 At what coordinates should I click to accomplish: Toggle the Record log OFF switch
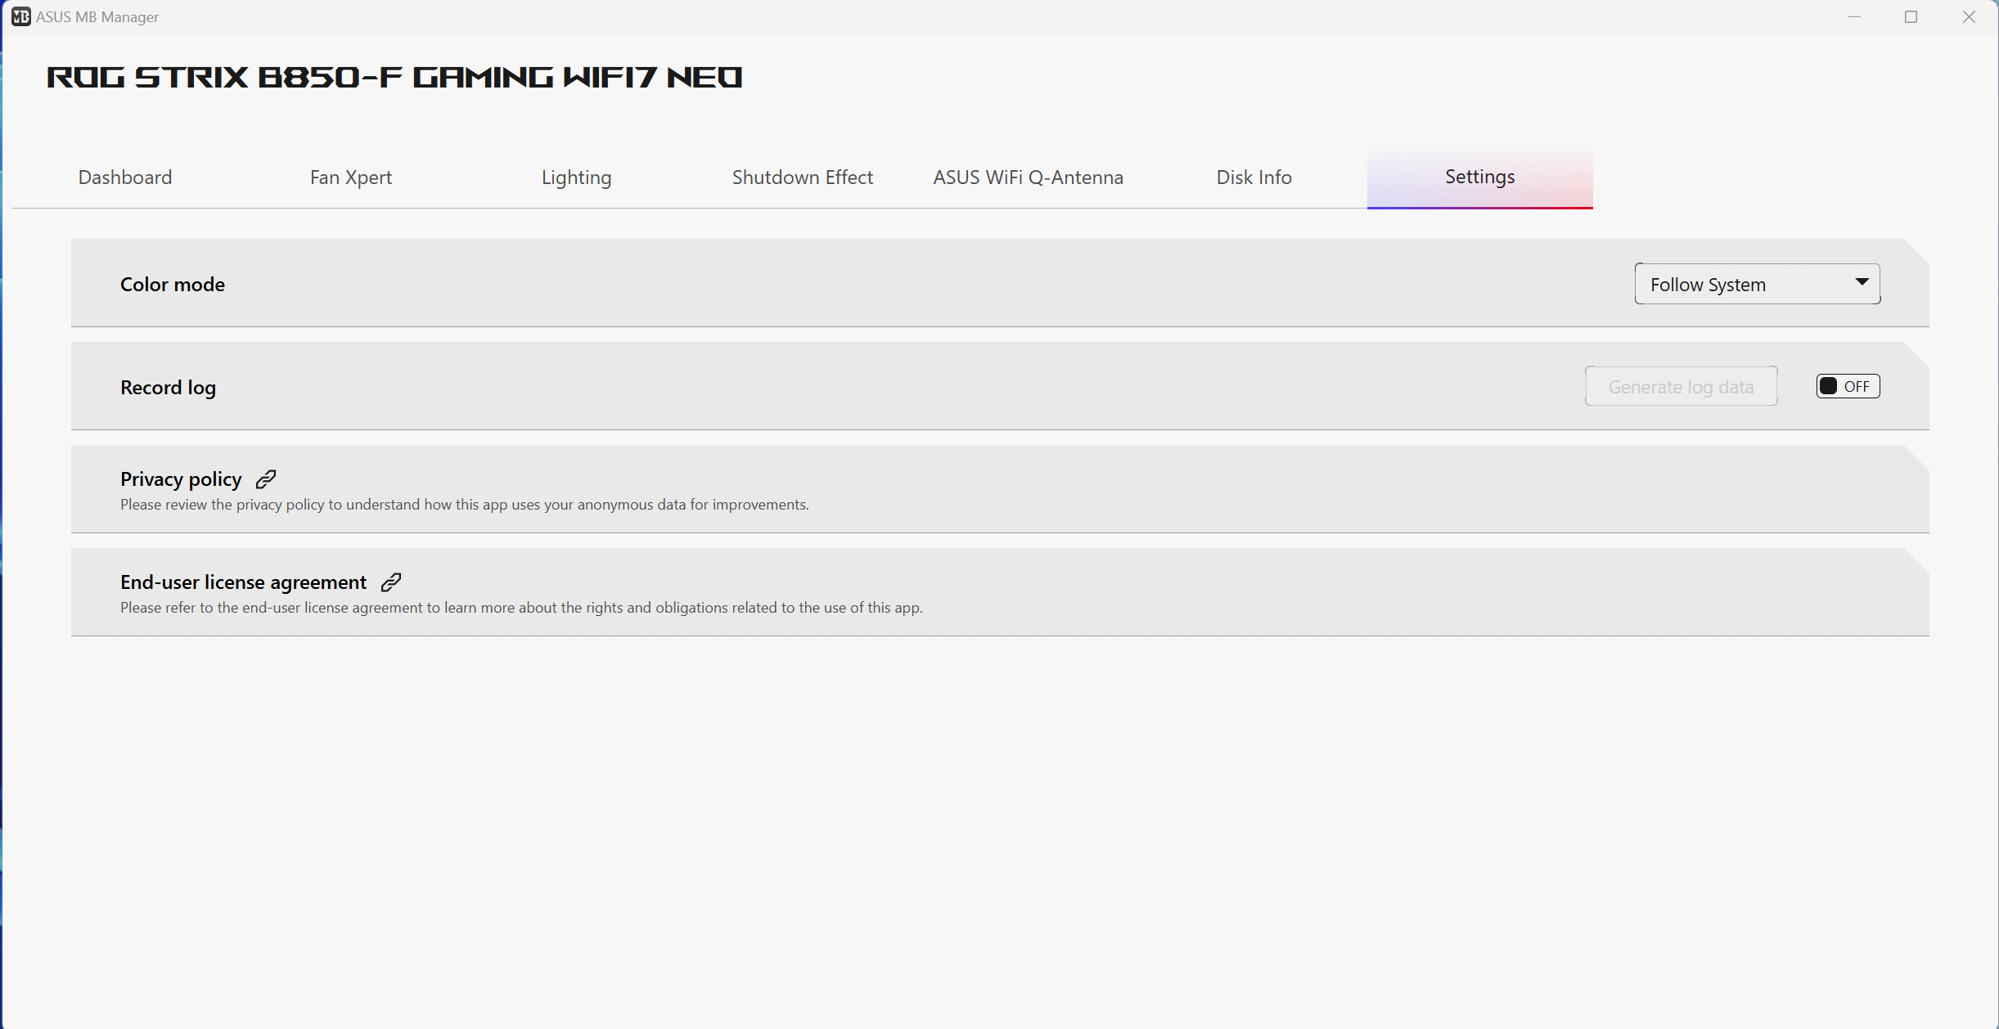coord(1848,386)
